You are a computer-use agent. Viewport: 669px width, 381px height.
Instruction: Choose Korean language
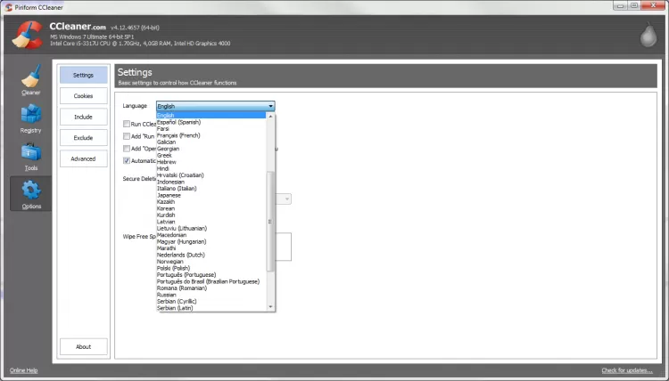pos(211,208)
